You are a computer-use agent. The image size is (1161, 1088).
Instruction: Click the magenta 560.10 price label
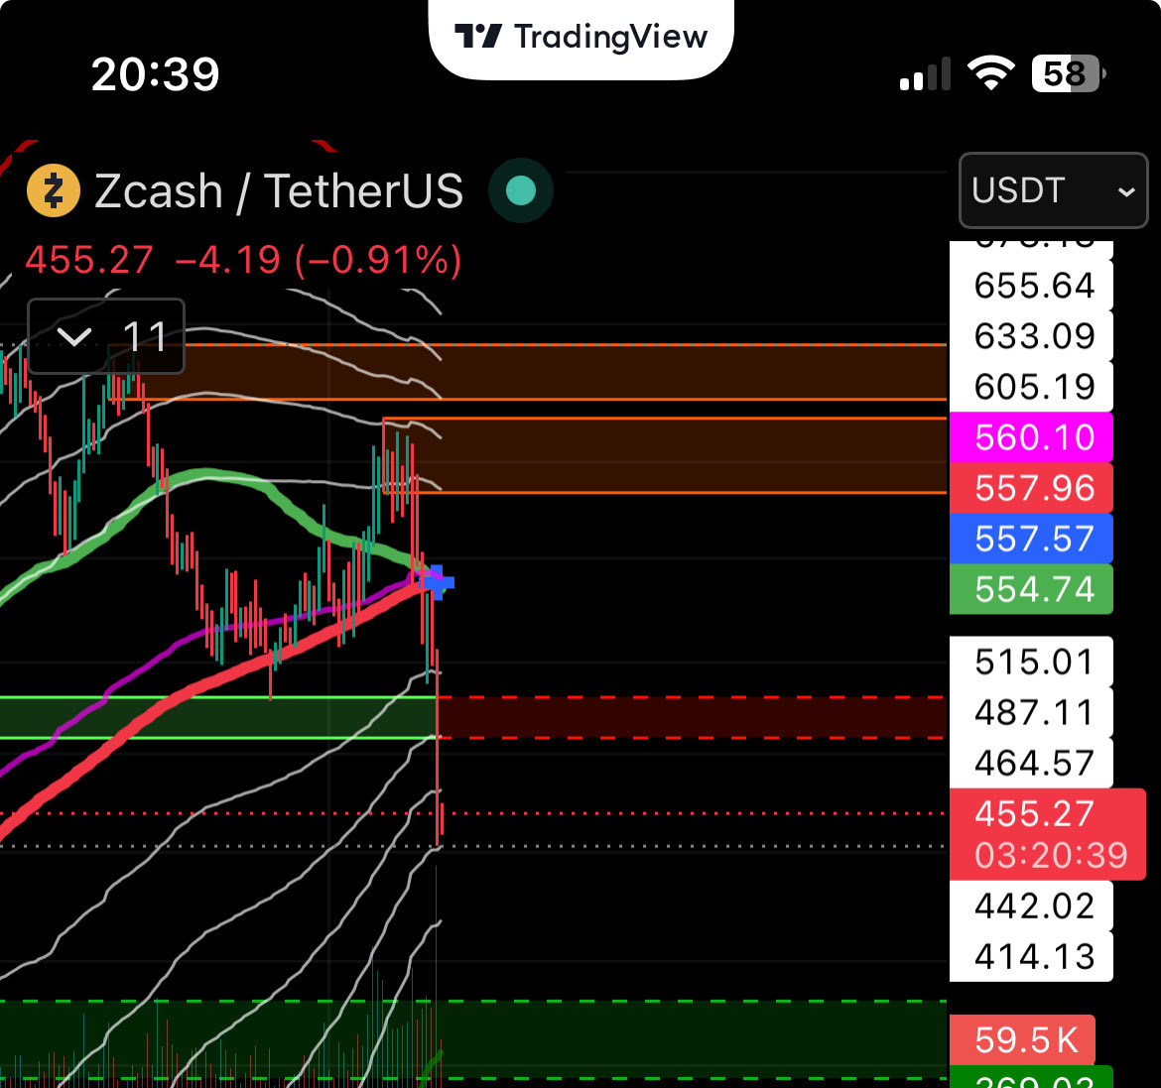[1031, 437]
